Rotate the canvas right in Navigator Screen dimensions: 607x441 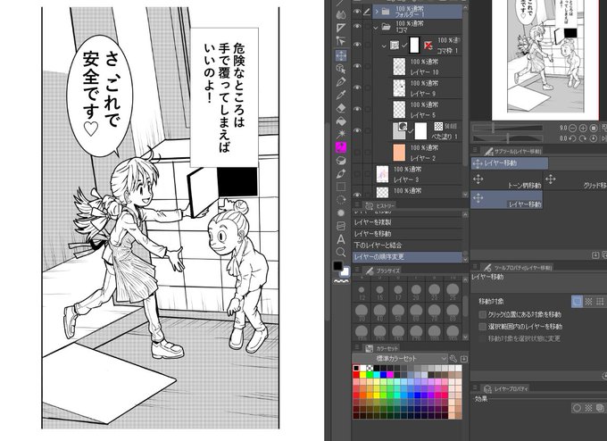coord(583,138)
